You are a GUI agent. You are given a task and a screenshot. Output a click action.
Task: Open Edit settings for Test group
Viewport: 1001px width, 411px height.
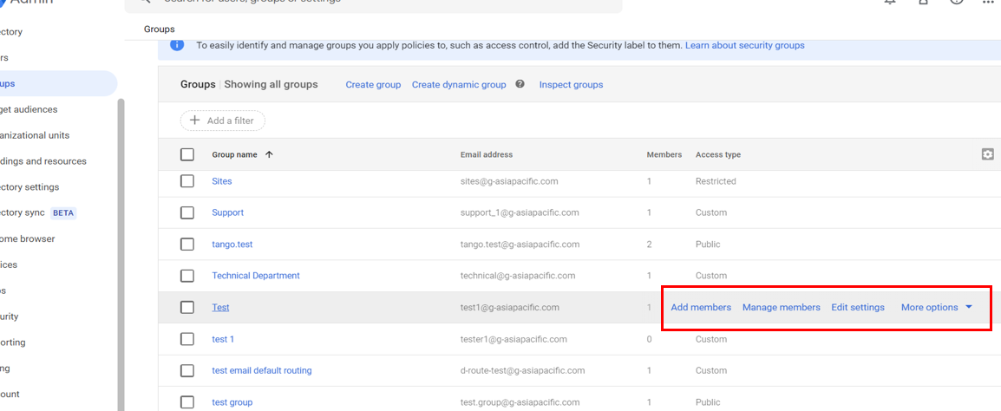click(x=858, y=307)
